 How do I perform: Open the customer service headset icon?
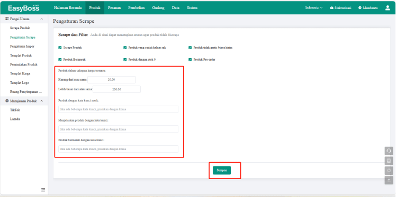tap(389, 151)
